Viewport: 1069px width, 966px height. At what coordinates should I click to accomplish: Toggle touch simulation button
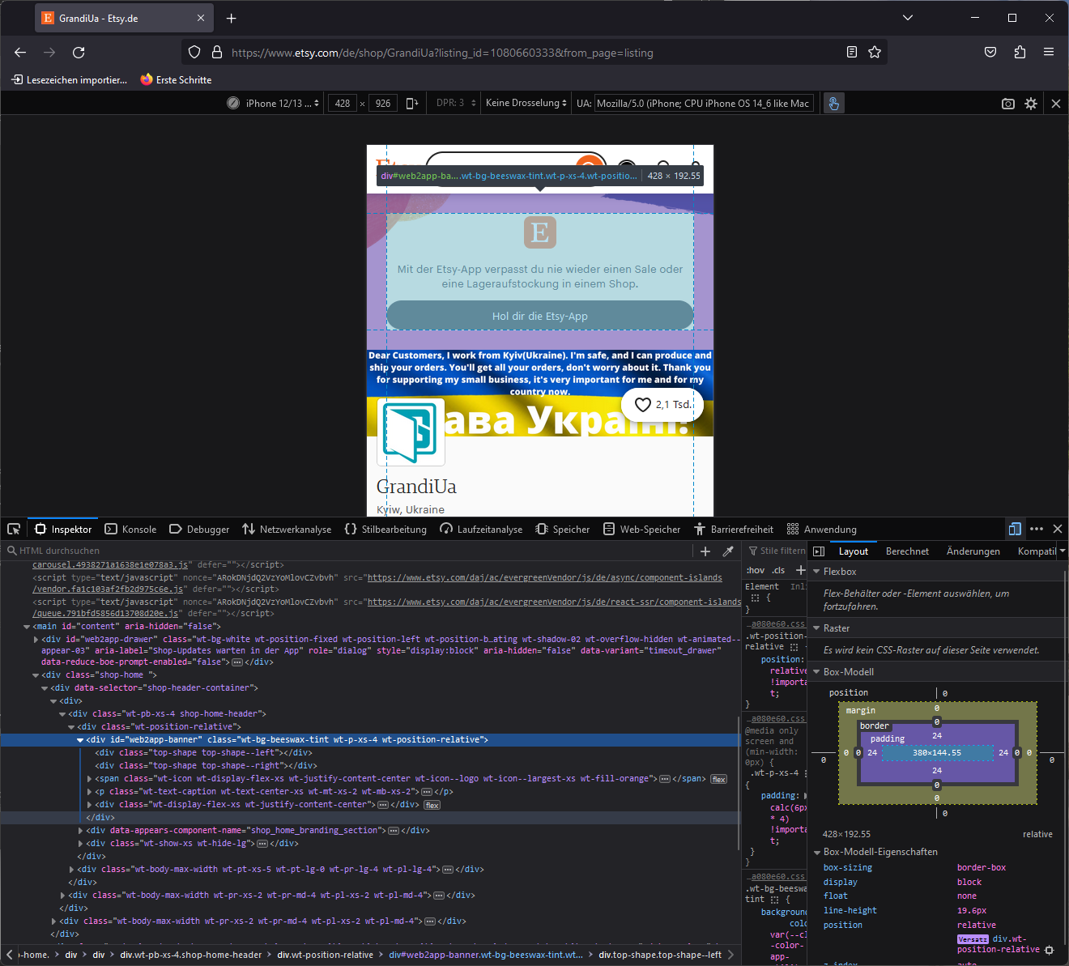tap(833, 104)
